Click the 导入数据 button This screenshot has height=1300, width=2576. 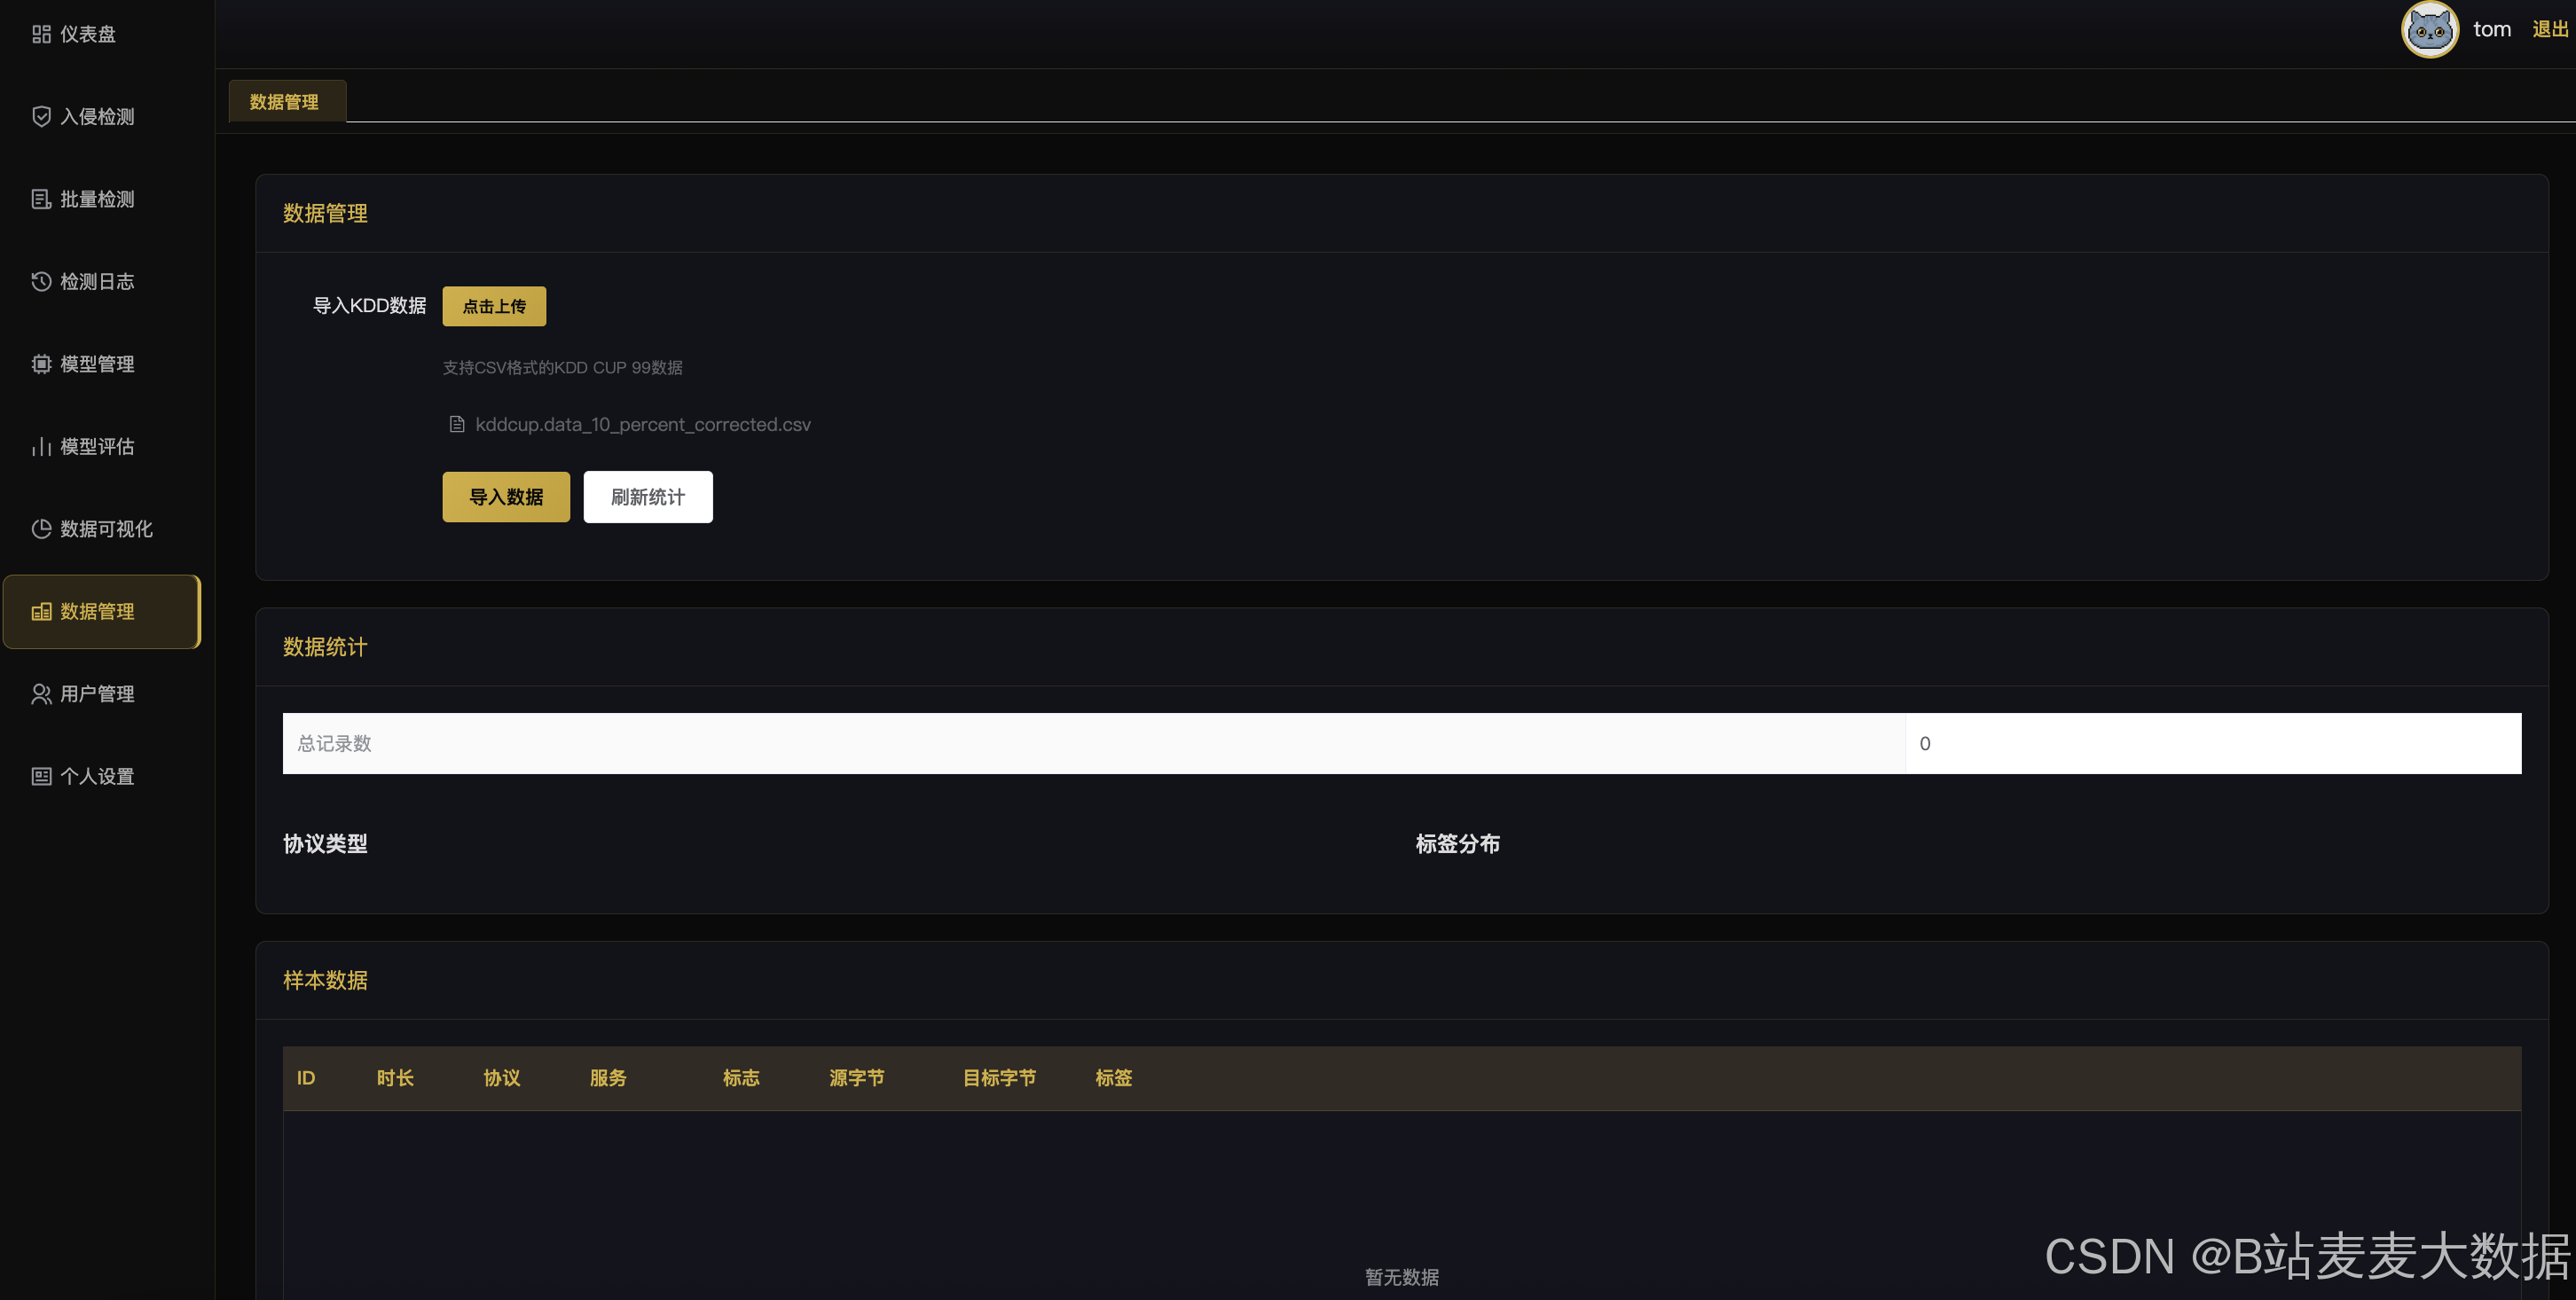coord(506,497)
